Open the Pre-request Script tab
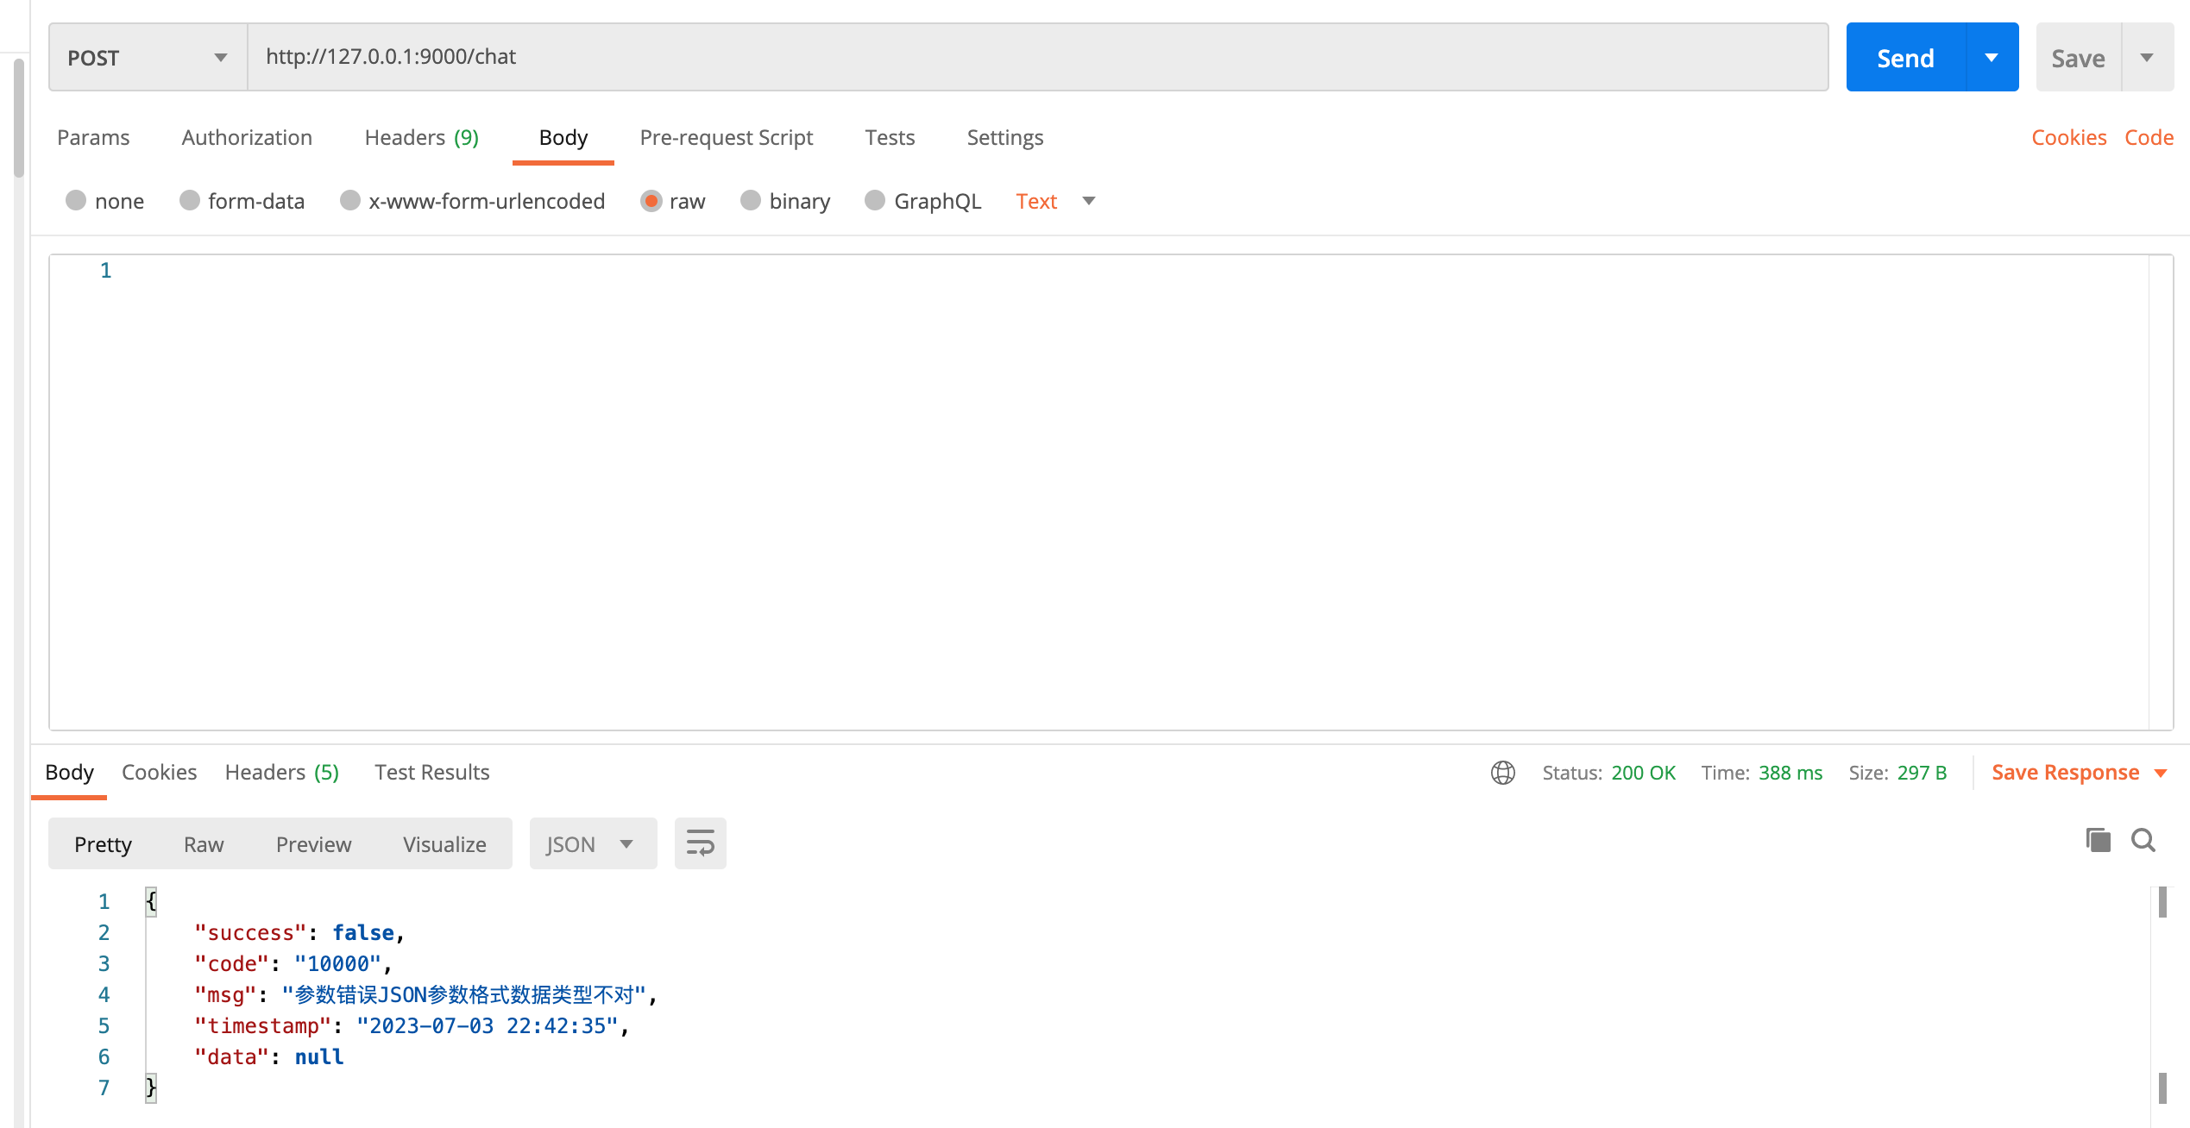 726,137
